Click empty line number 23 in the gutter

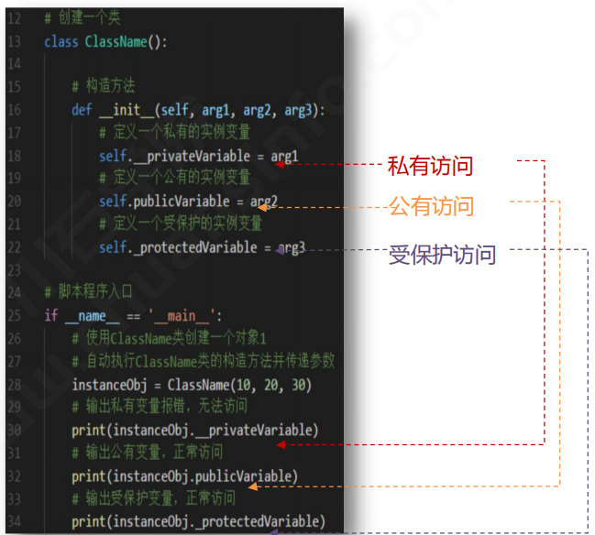(x=14, y=270)
